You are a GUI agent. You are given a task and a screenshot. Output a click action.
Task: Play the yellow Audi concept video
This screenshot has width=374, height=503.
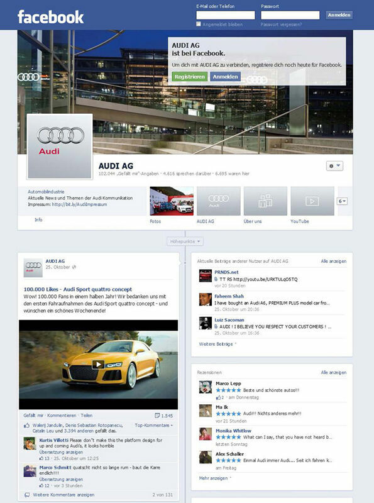click(98, 364)
